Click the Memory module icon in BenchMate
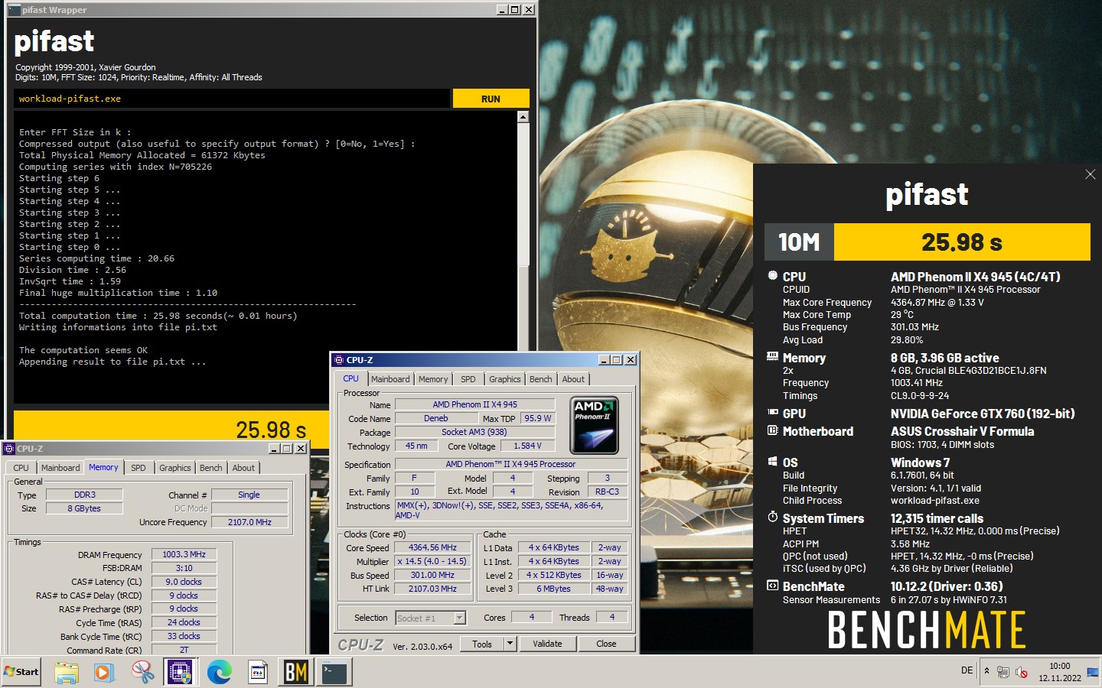 click(772, 357)
